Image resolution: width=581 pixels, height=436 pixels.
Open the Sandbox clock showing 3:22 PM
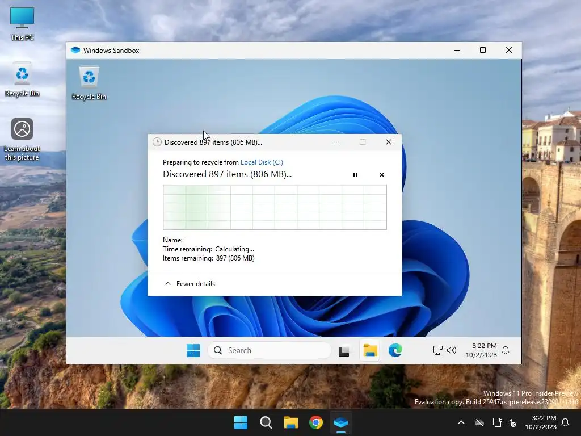481,350
